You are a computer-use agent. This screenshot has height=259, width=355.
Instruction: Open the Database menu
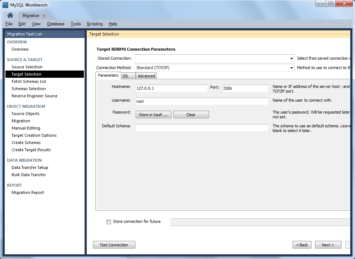(56, 24)
